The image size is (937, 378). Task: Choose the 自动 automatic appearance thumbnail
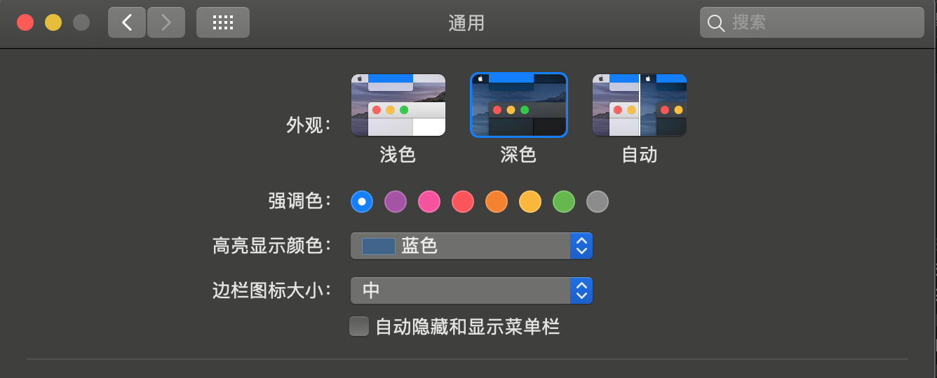pos(639,105)
